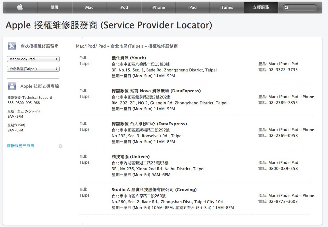
Task: Click the 技術支援 (Technical Support) label
Action: click(30, 98)
